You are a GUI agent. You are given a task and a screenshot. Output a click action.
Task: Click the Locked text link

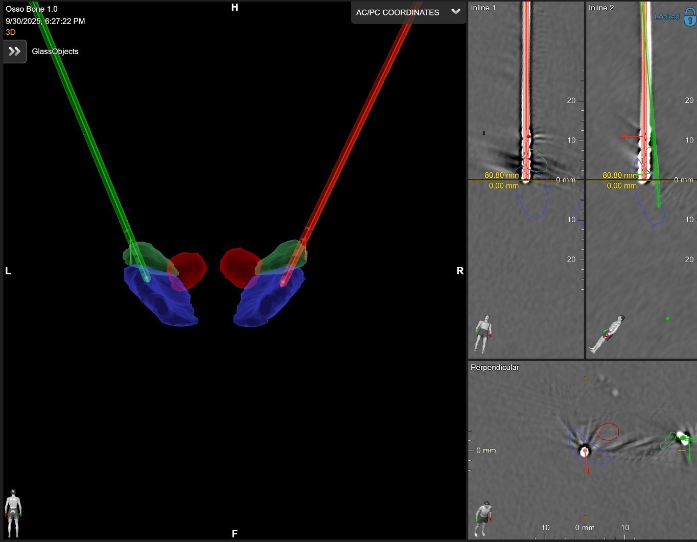pos(667,17)
